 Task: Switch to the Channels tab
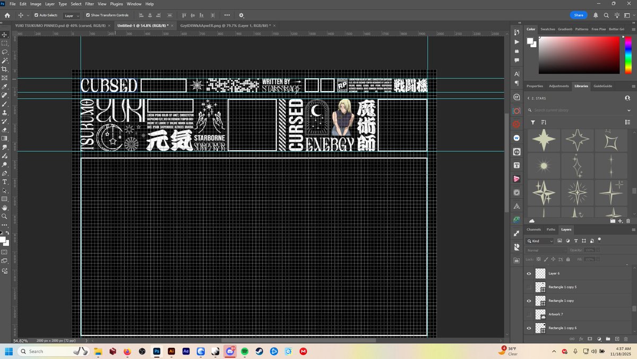coord(533,230)
